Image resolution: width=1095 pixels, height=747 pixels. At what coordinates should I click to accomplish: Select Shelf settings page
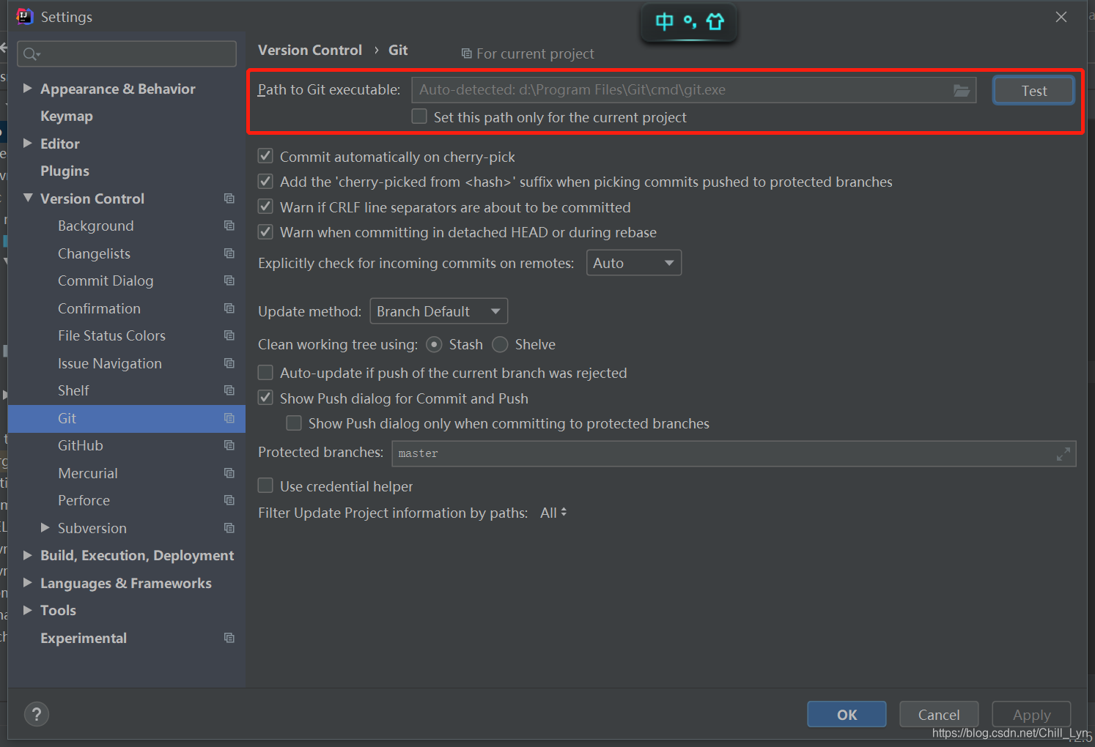point(73,390)
